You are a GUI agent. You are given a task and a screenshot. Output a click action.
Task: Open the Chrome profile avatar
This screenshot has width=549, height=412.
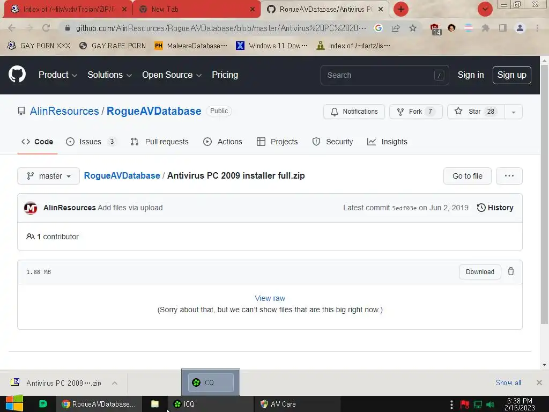click(520, 28)
